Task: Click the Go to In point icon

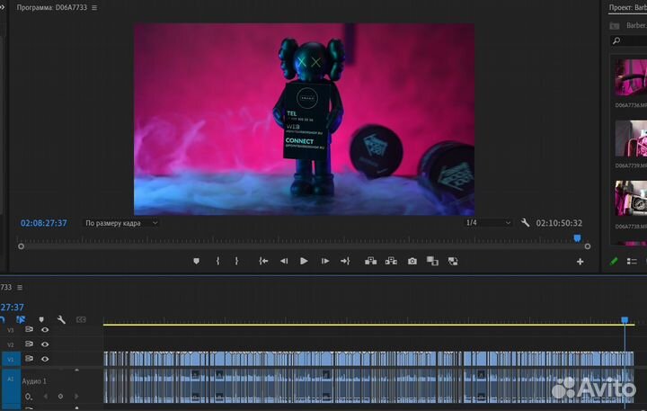Action: click(x=263, y=262)
